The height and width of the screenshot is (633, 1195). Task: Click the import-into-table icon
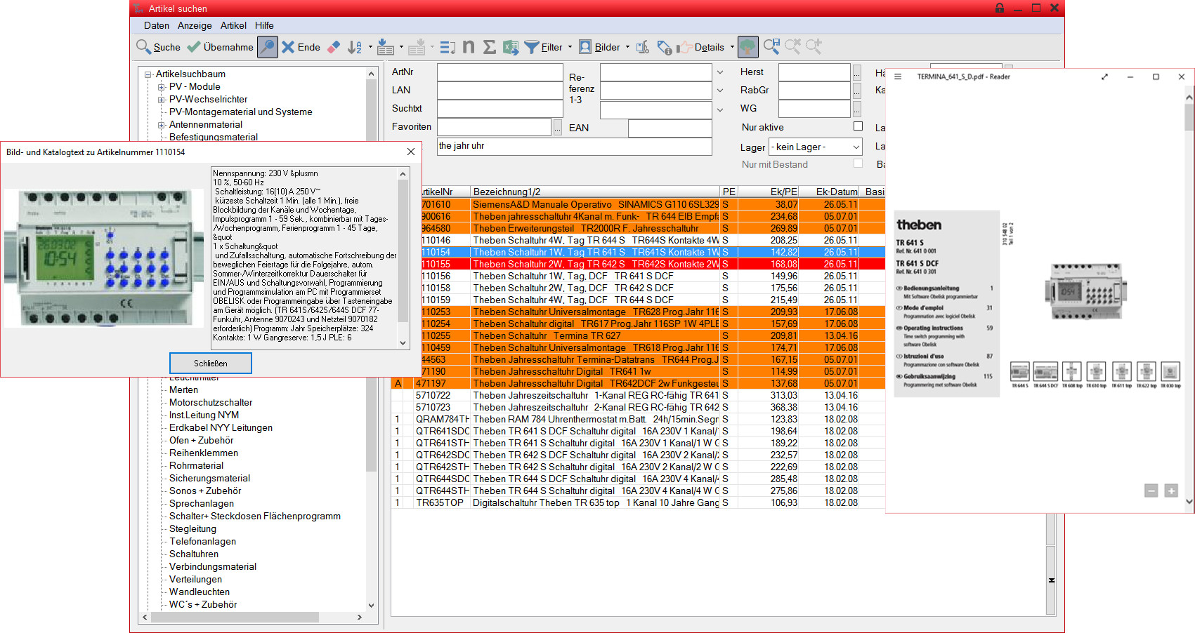[385, 47]
